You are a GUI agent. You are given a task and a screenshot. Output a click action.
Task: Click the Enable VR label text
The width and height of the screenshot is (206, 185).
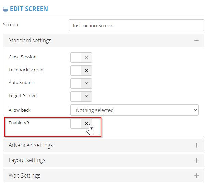click(19, 123)
